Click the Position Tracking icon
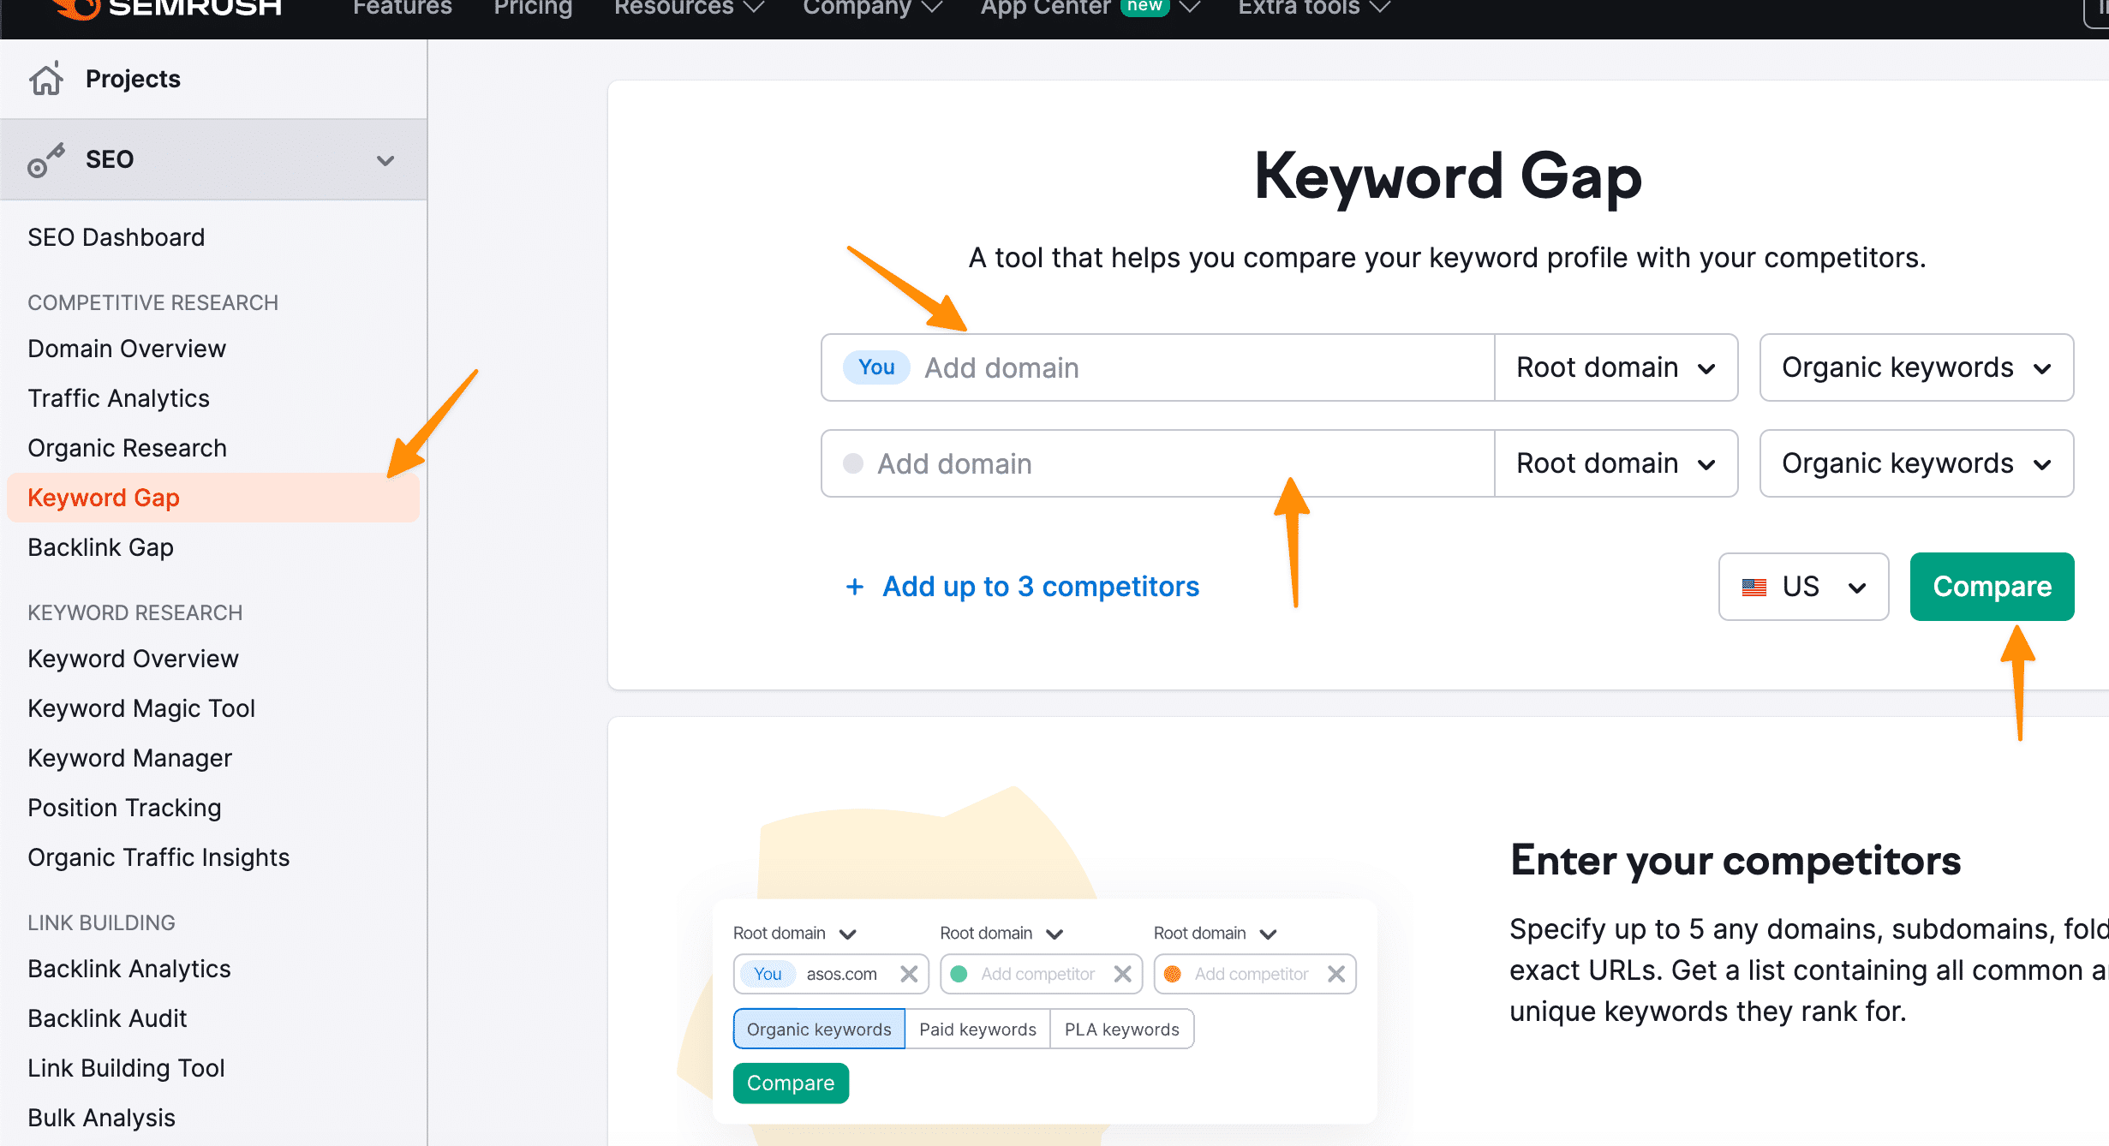Image resolution: width=2109 pixels, height=1146 pixels. point(124,808)
